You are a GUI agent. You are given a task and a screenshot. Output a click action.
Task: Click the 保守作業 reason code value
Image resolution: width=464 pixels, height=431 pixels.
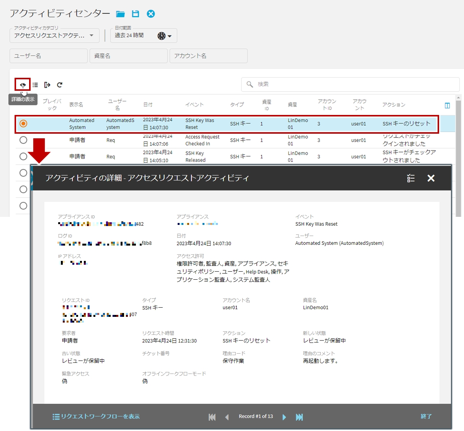(x=233, y=361)
